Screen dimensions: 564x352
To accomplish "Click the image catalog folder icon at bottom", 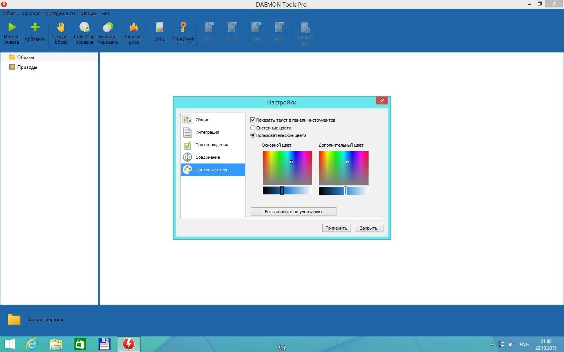I will 14,319.
